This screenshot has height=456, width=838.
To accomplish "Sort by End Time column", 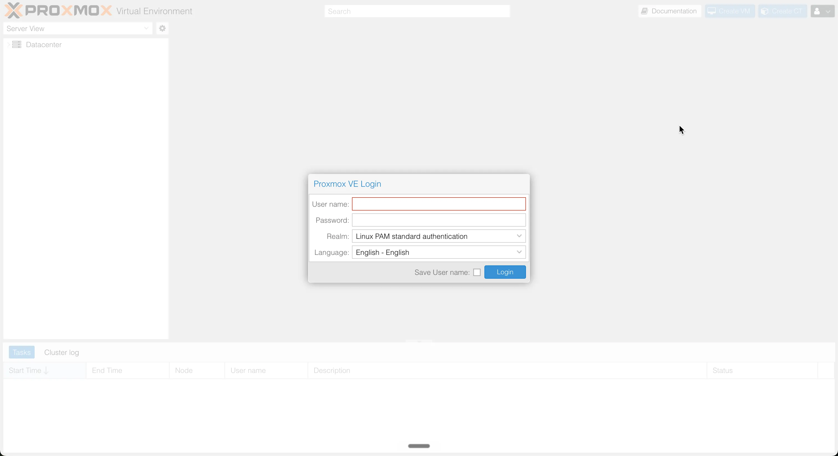I will coord(127,370).
